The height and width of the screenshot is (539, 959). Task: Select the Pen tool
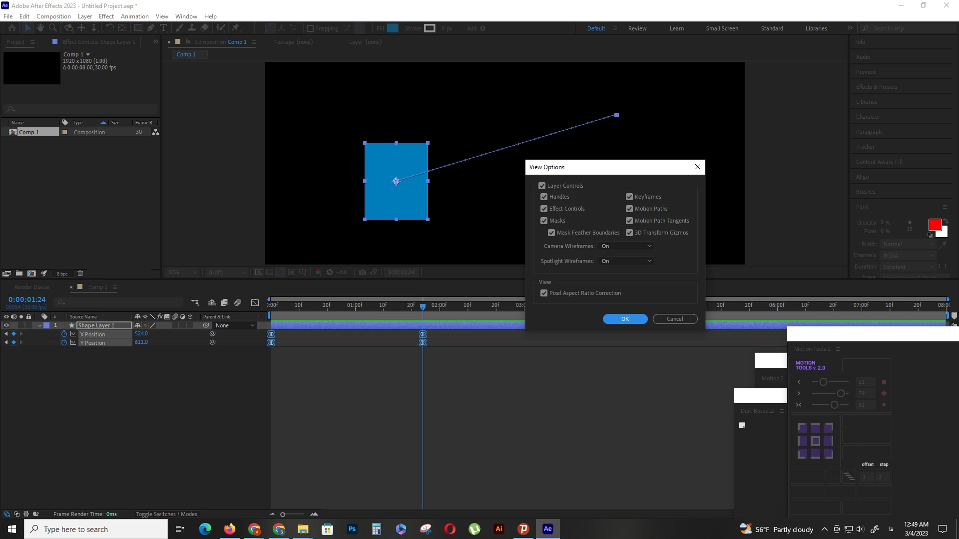pyautogui.click(x=151, y=28)
